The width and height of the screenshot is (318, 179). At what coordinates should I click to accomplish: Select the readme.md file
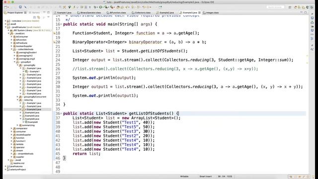pyautogui.click(x=19, y=163)
